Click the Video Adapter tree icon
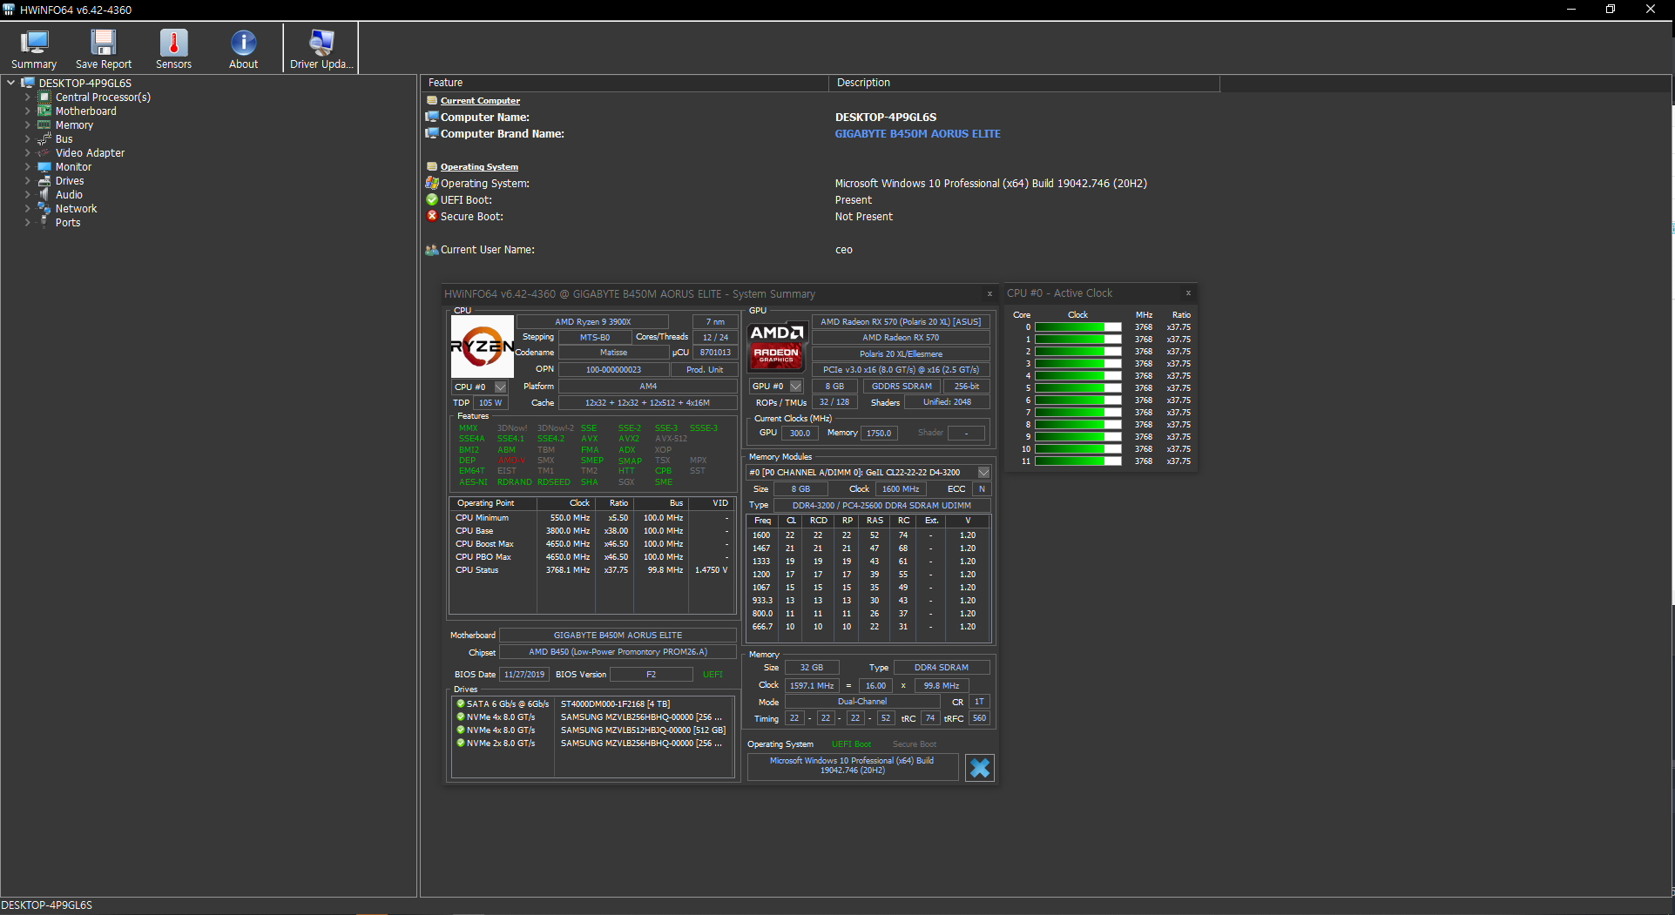Image resolution: width=1675 pixels, height=915 pixels. [x=44, y=152]
